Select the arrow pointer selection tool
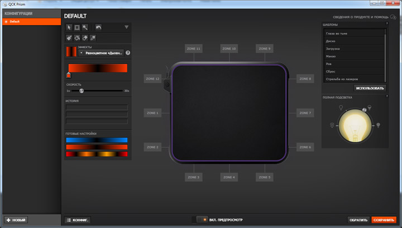This screenshot has height=228, width=402. pyautogui.click(x=69, y=27)
